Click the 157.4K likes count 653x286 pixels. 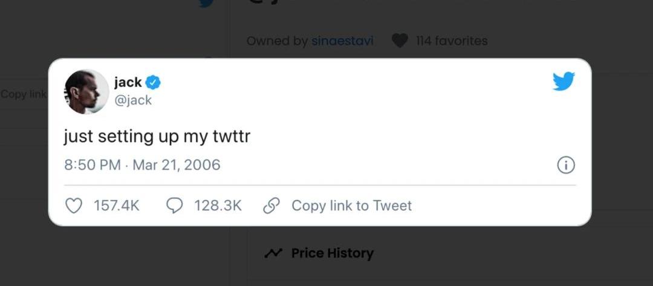coord(117,206)
